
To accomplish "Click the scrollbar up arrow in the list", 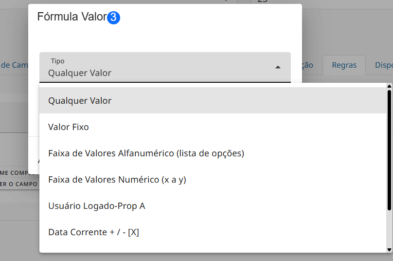I will pyautogui.click(x=389, y=86).
